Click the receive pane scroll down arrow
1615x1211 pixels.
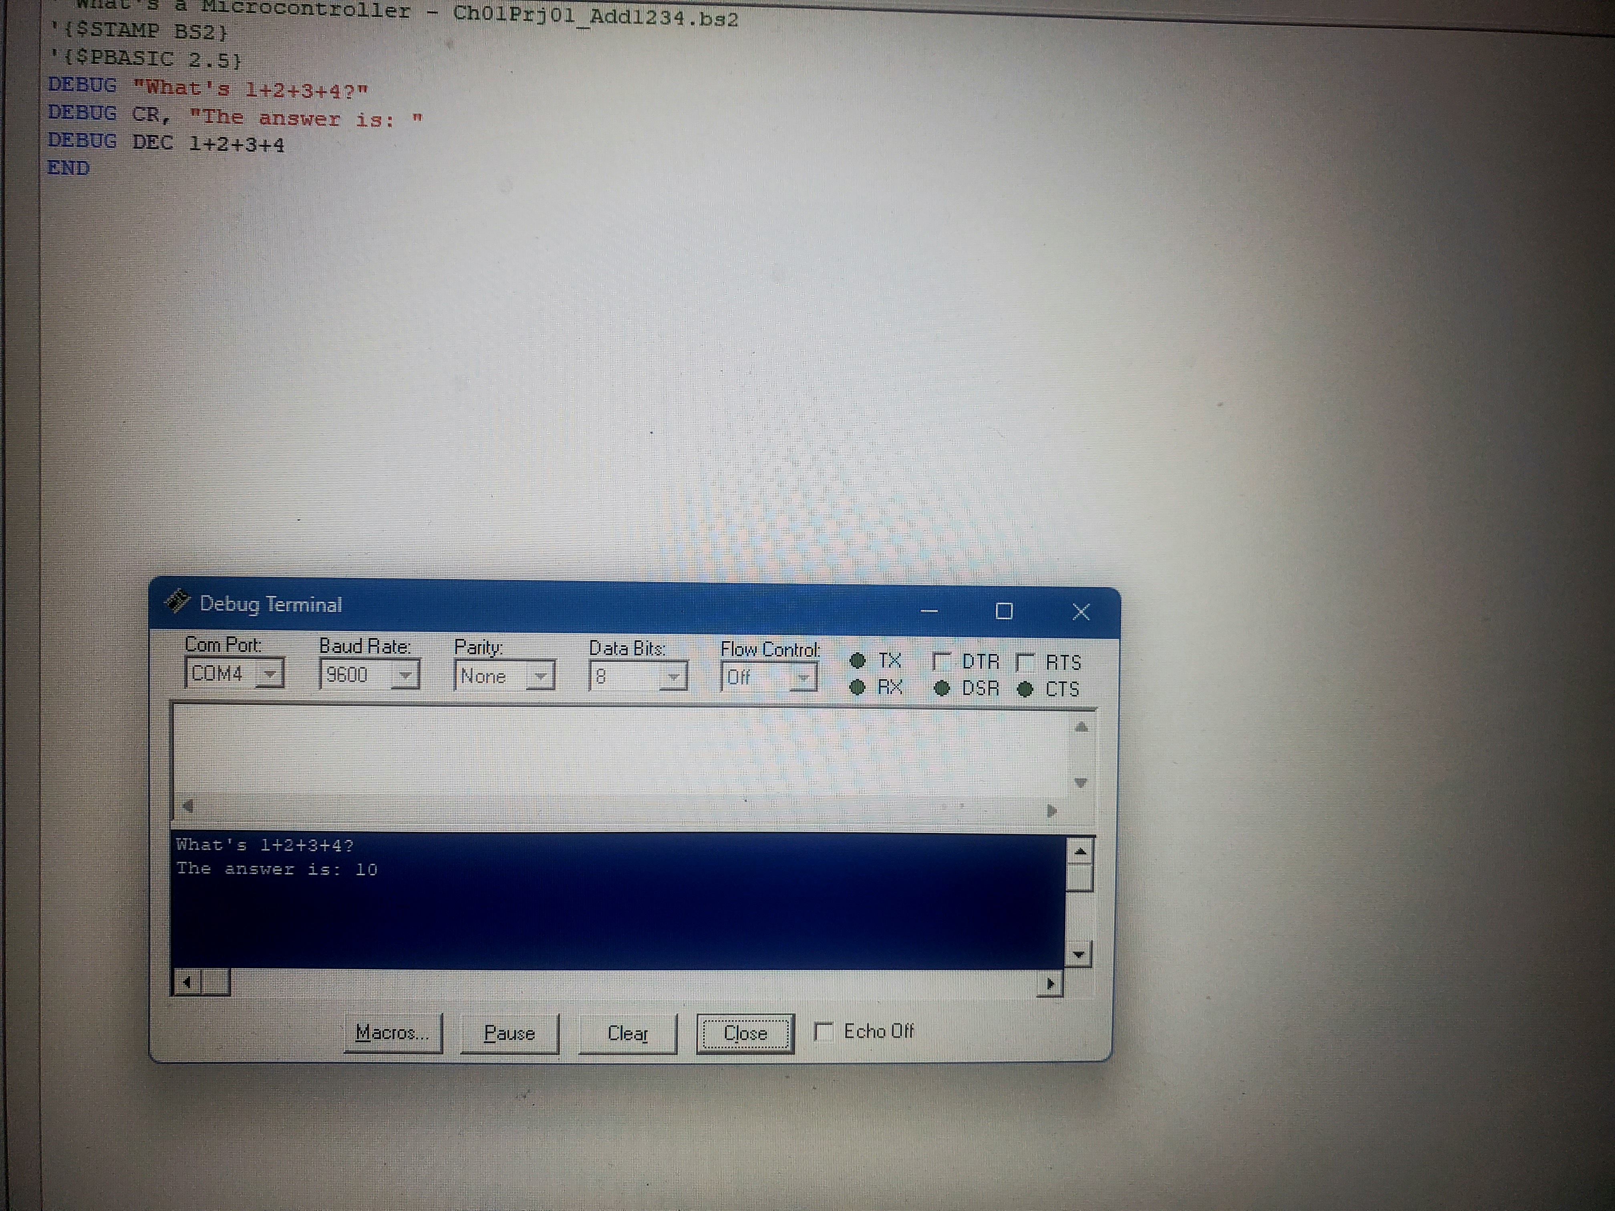tap(1079, 954)
